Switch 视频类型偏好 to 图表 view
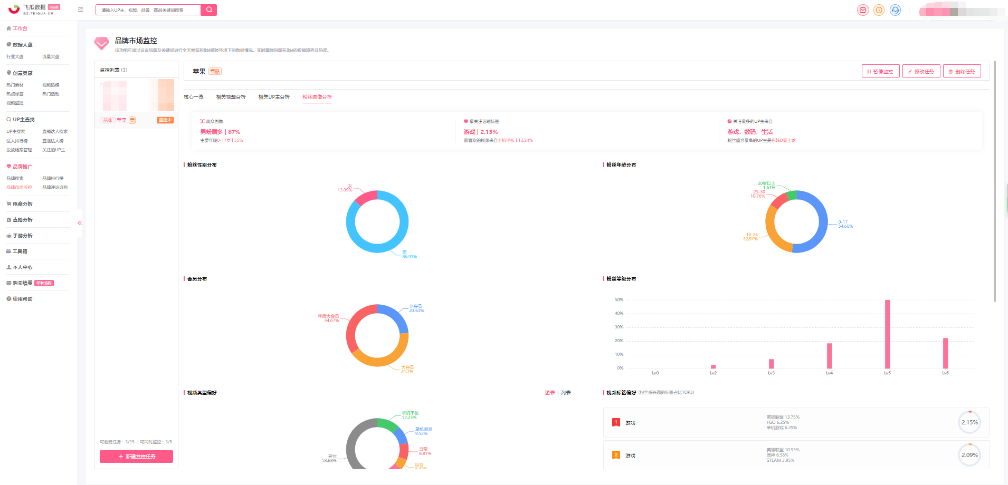The height and width of the screenshot is (485, 1008). coord(550,393)
